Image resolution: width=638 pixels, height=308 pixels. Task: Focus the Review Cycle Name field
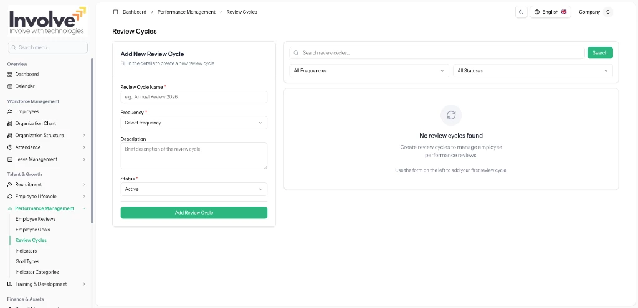point(194,97)
